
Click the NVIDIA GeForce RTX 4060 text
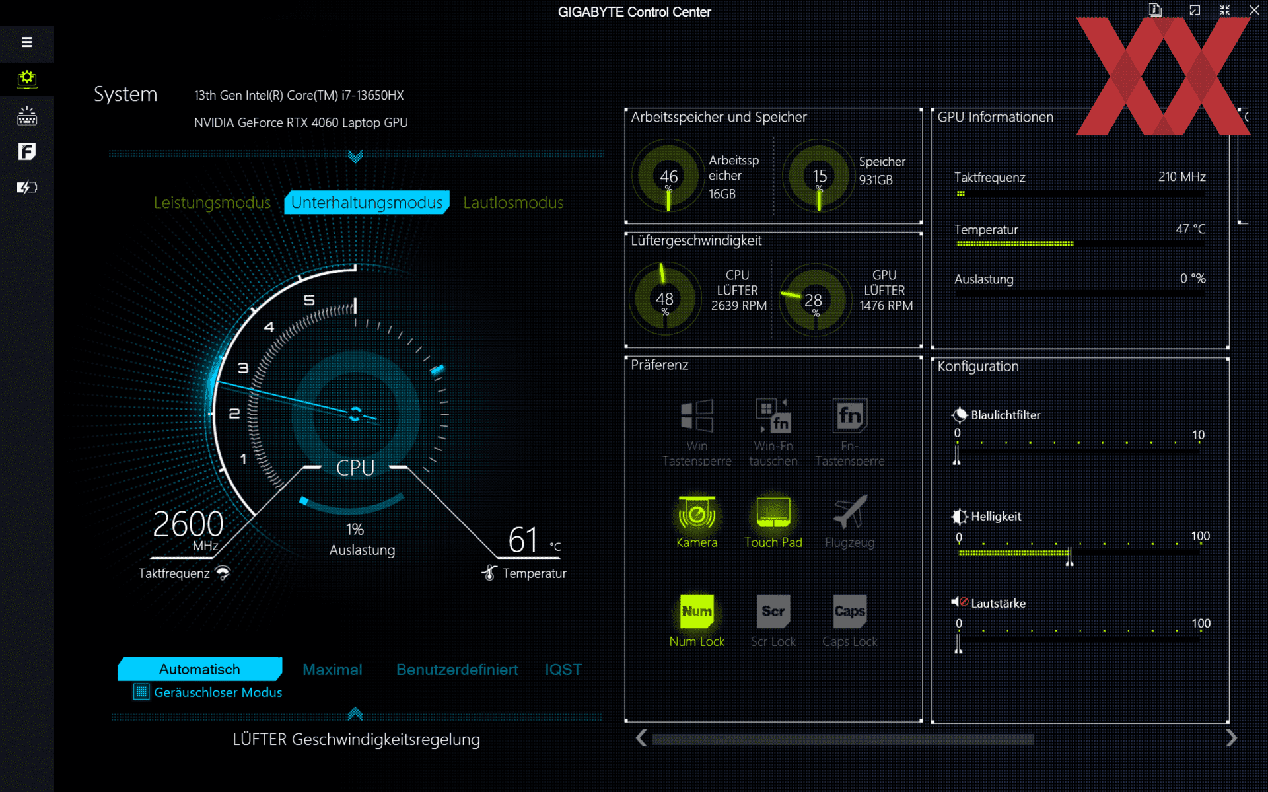[x=300, y=123]
